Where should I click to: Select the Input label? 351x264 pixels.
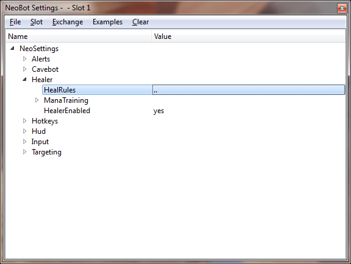point(40,142)
